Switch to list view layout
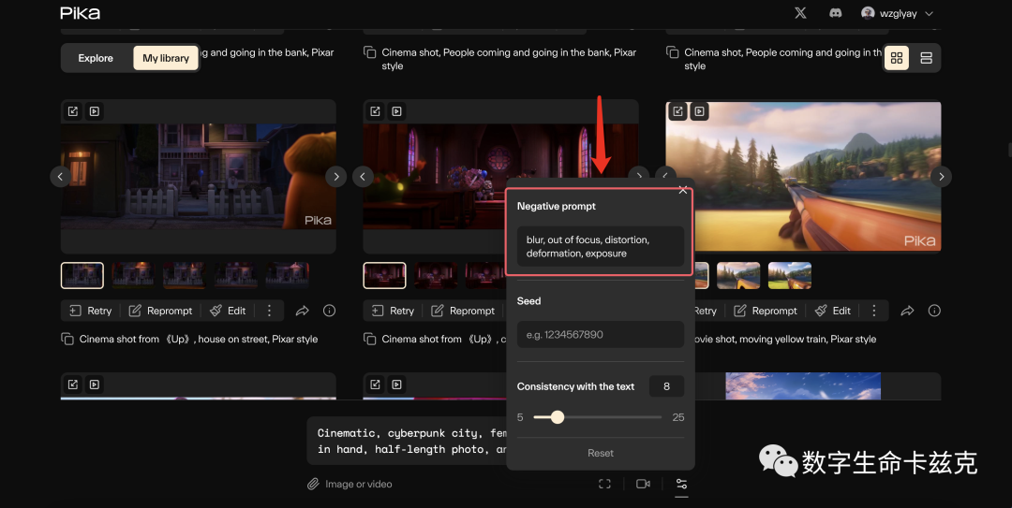Screen dimensions: 1012x508 tap(926, 58)
